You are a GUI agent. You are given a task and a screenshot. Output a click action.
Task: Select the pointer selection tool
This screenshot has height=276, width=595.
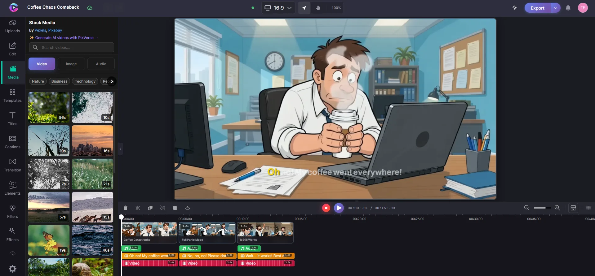pyautogui.click(x=304, y=8)
